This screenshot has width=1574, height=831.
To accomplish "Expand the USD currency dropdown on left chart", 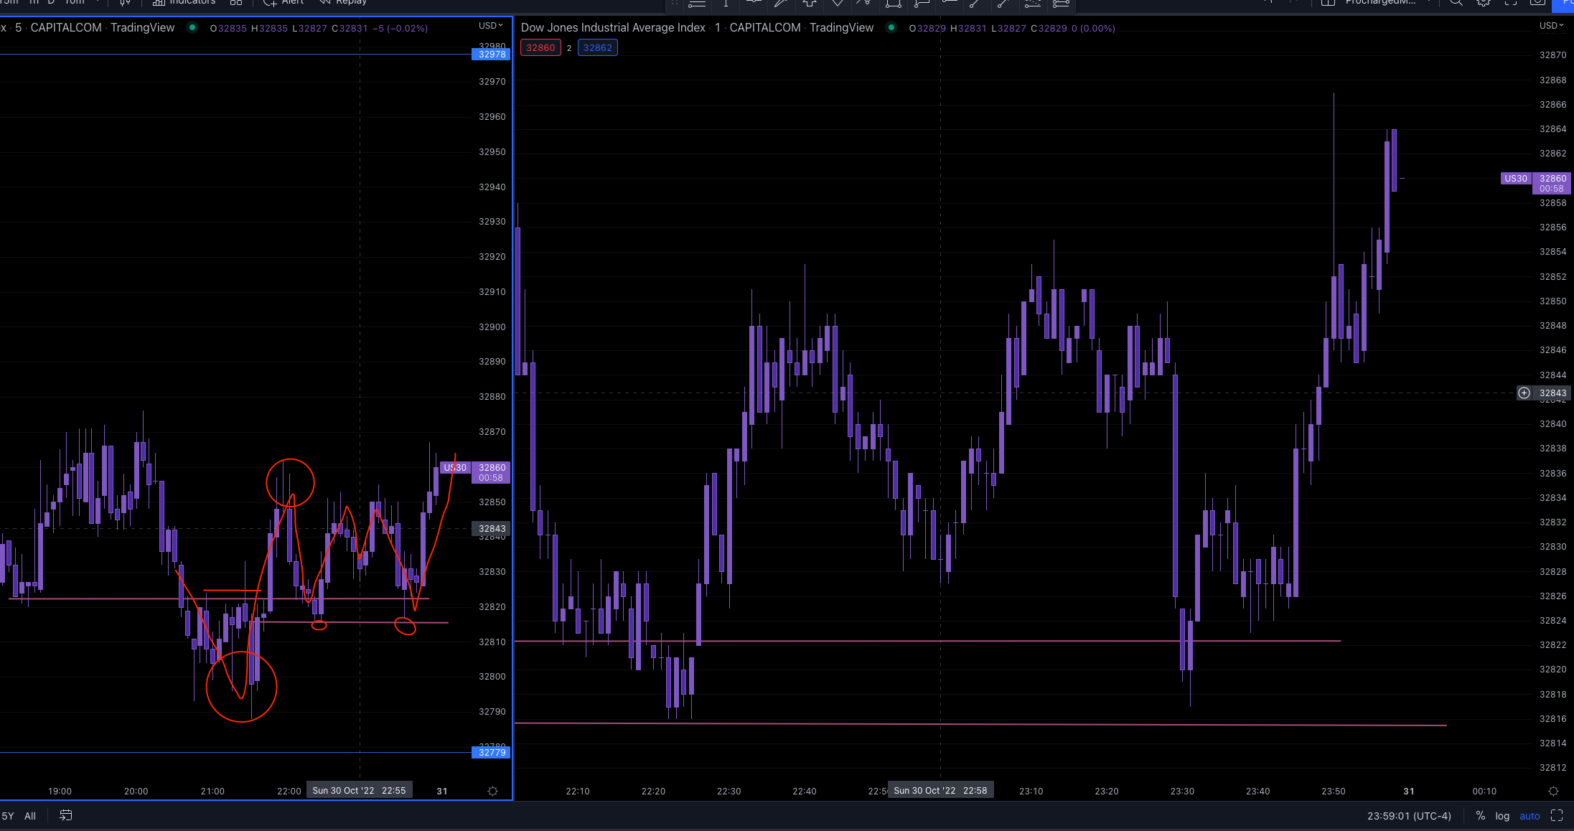I will point(491,26).
